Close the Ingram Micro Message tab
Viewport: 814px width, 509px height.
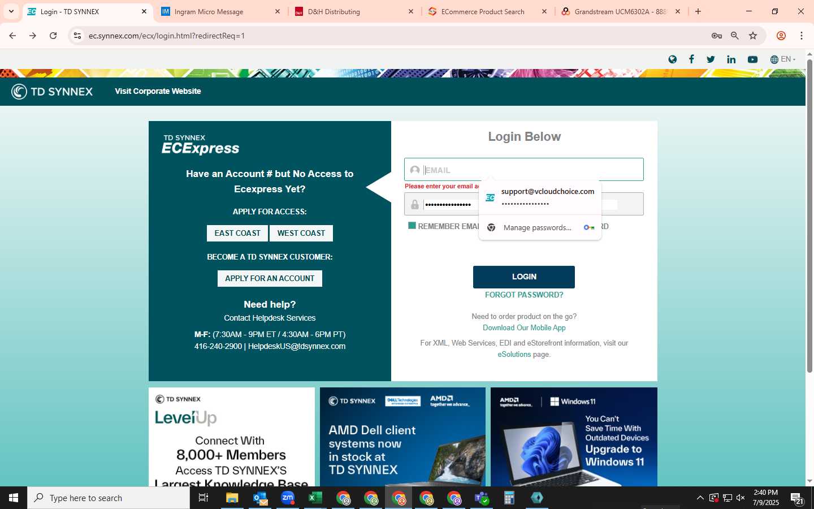click(277, 11)
